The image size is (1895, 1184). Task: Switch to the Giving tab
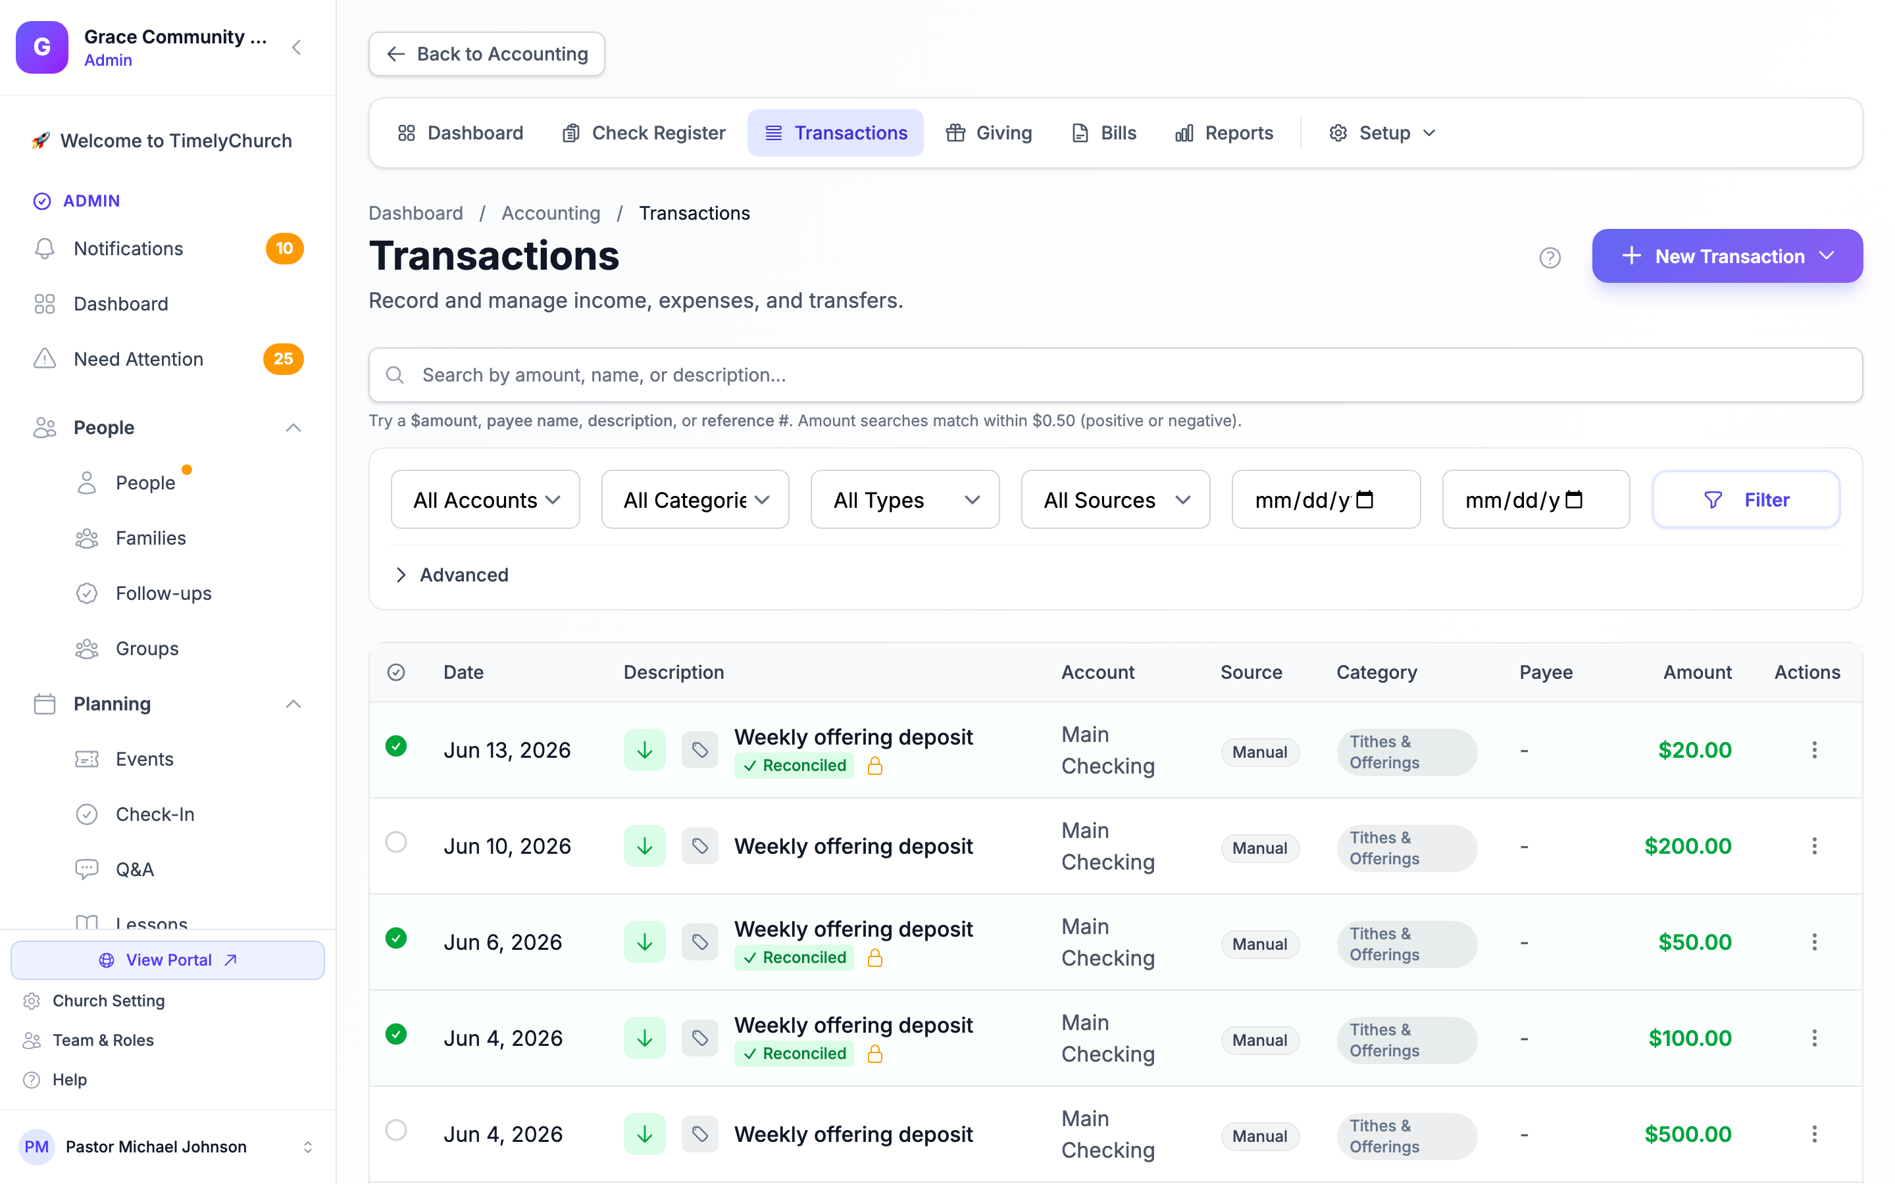(x=989, y=133)
